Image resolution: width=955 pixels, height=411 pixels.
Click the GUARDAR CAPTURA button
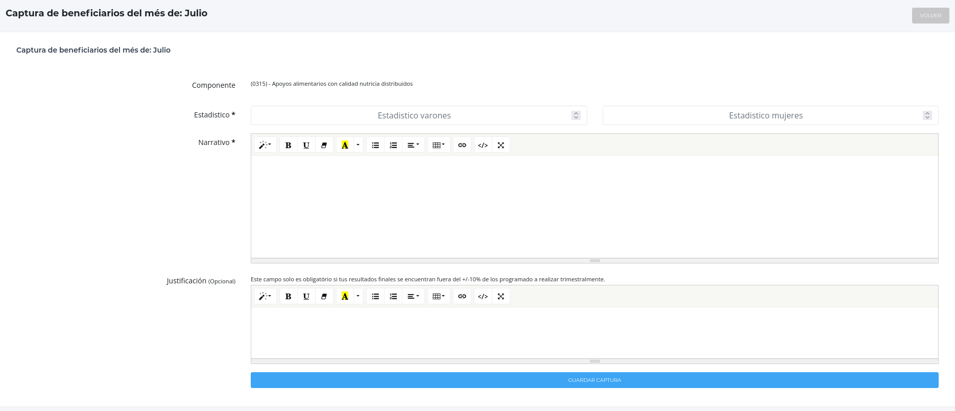[594, 380]
